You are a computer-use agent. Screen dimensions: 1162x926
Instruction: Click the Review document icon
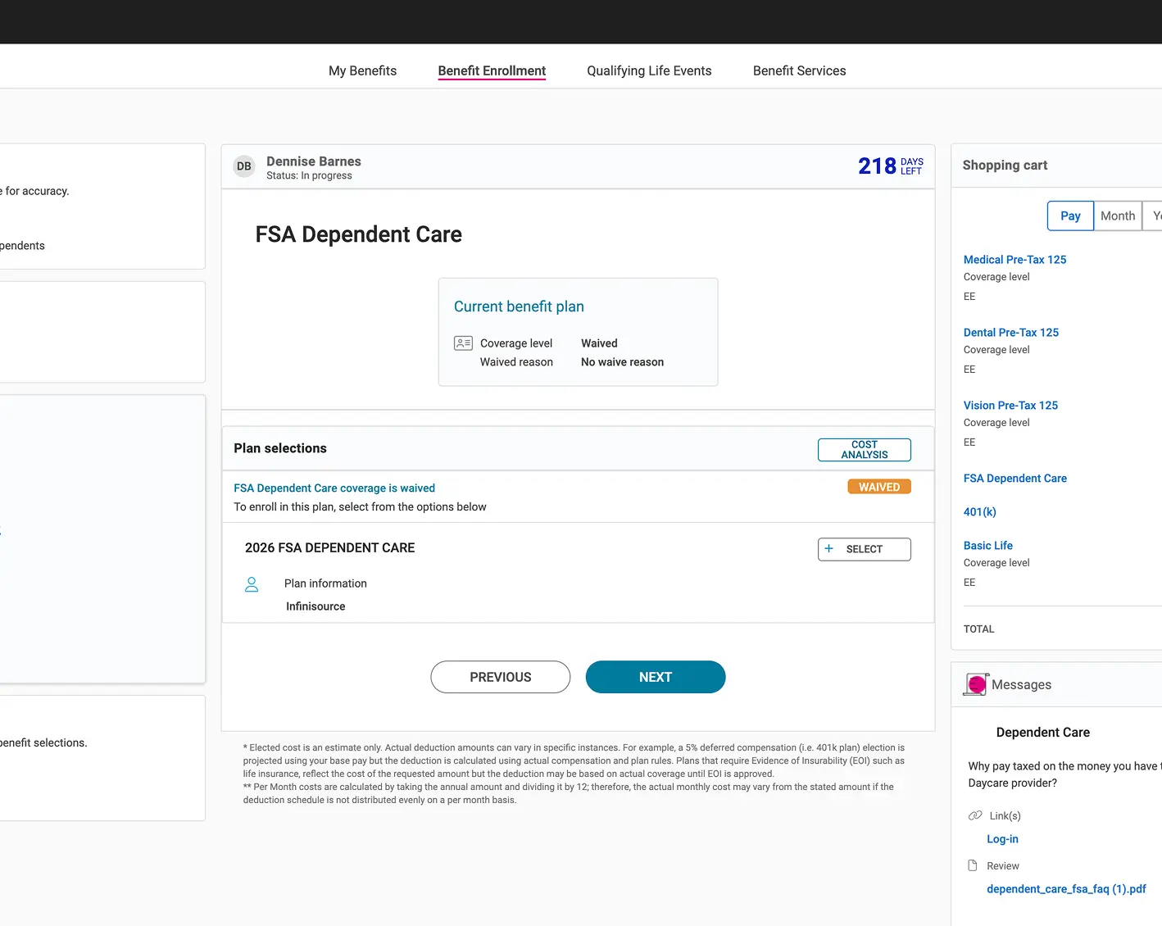point(973,865)
